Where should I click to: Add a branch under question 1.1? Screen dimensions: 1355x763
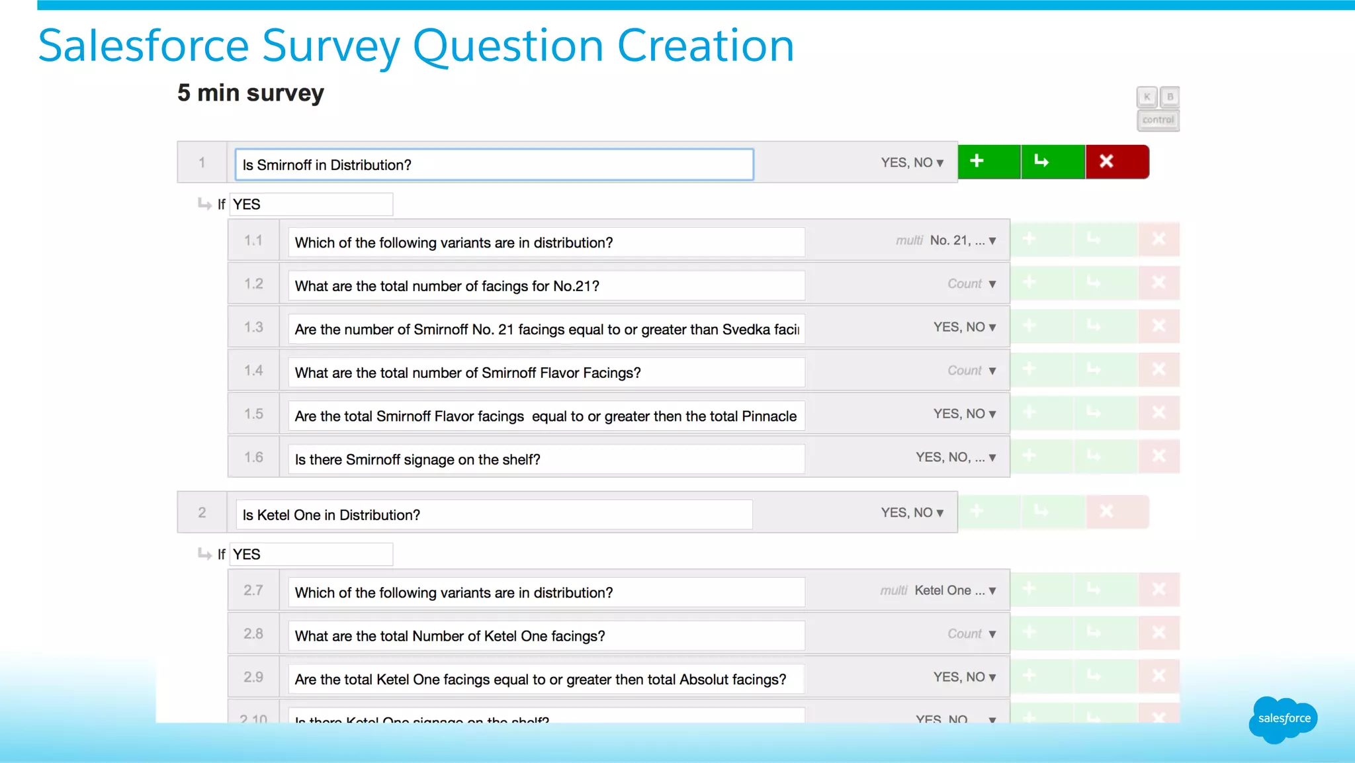(x=1106, y=239)
